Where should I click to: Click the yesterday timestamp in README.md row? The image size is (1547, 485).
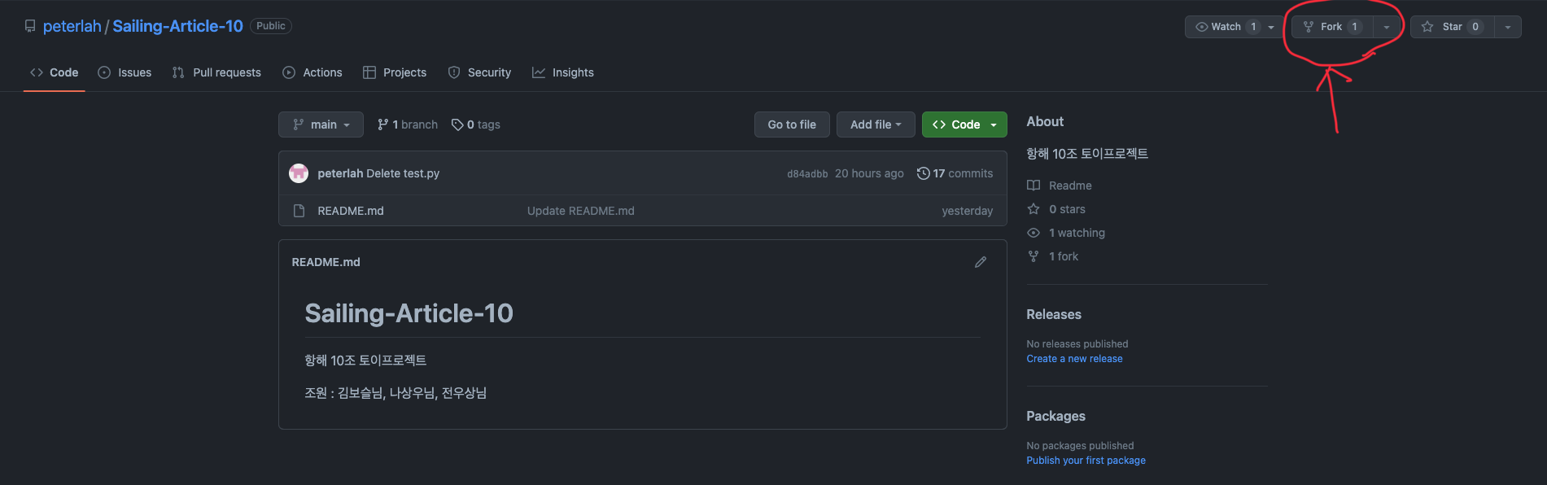pos(968,211)
